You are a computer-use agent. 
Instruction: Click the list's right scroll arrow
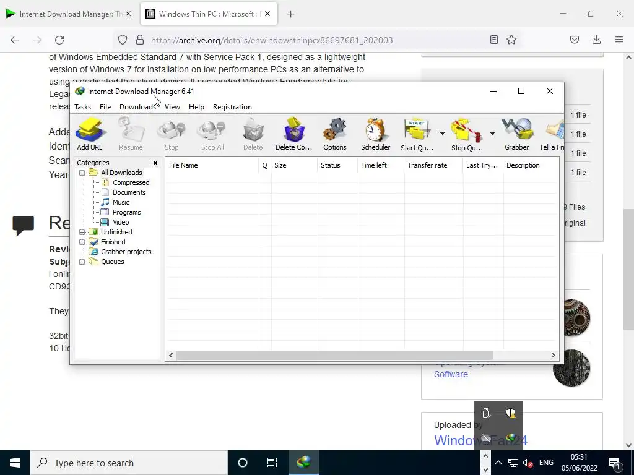click(x=553, y=356)
